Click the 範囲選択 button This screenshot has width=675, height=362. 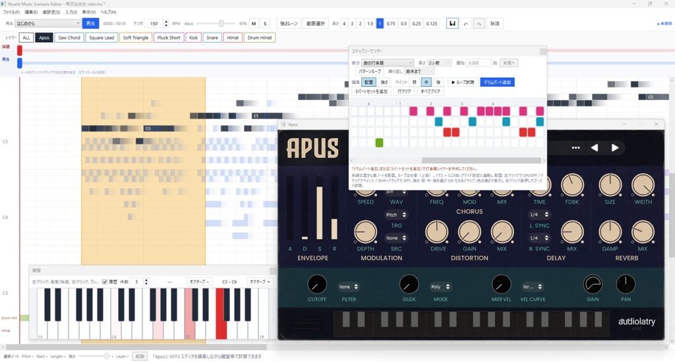(x=316, y=24)
